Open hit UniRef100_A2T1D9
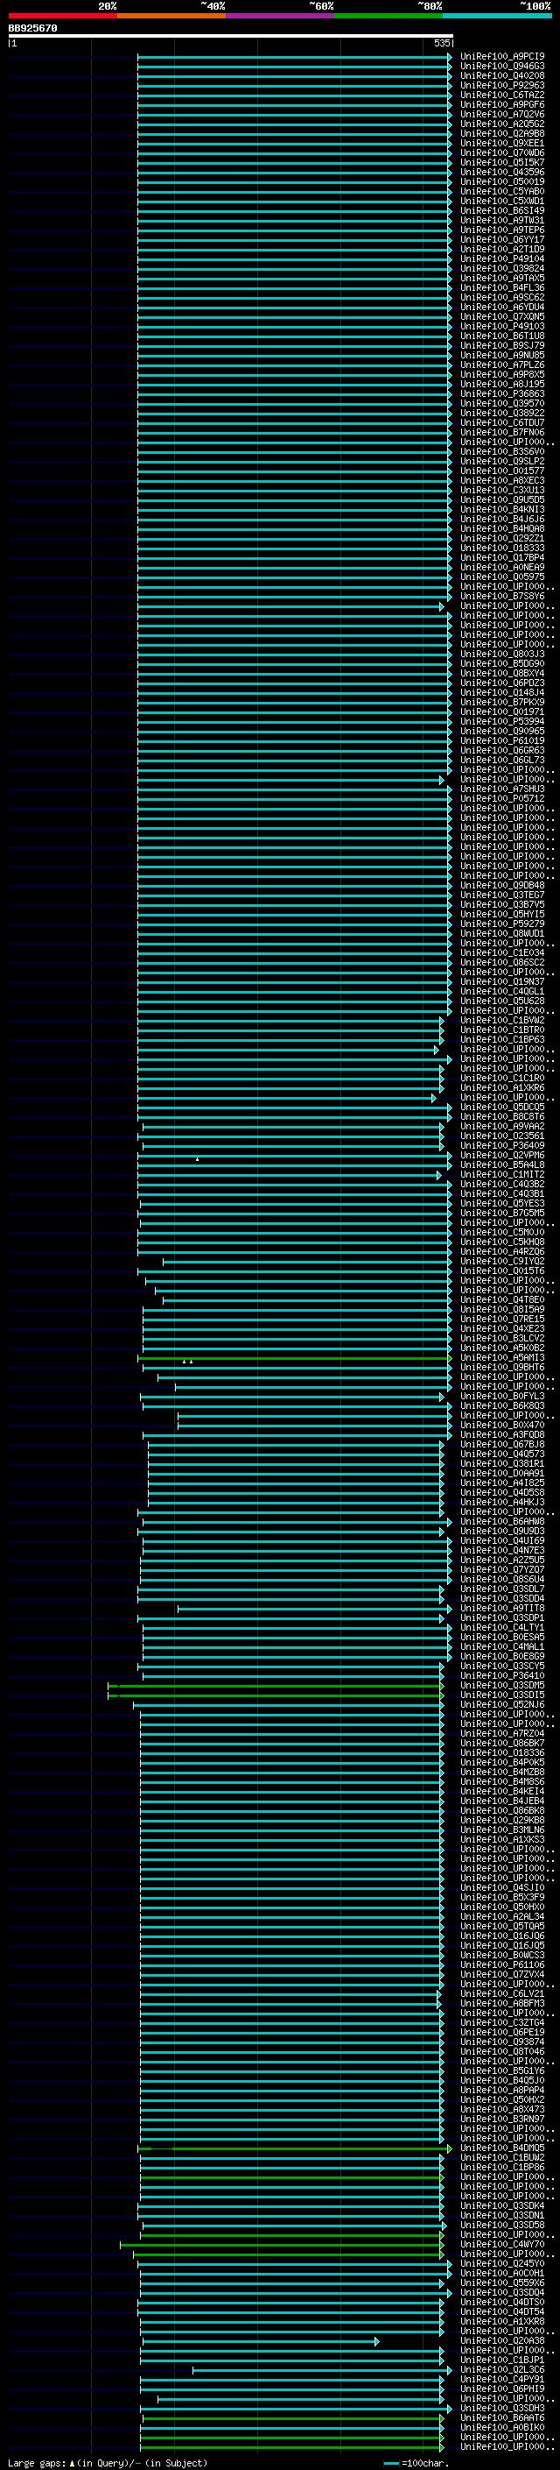The height and width of the screenshot is (2470, 560). (502, 250)
